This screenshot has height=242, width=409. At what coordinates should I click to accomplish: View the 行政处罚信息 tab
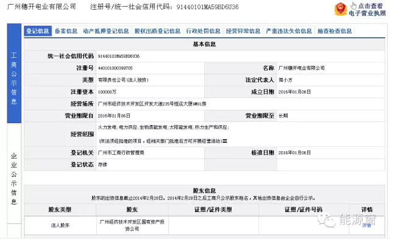pos(203,31)
